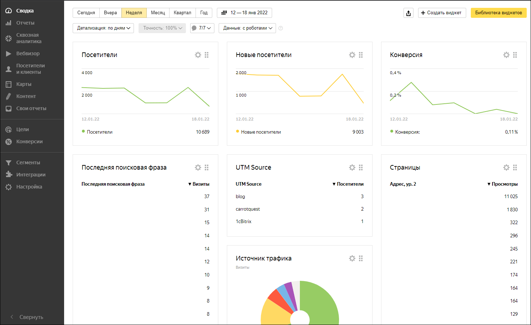531x325 pixels.
Task: Select the Месяц period tab
Action: coord(158,13)
